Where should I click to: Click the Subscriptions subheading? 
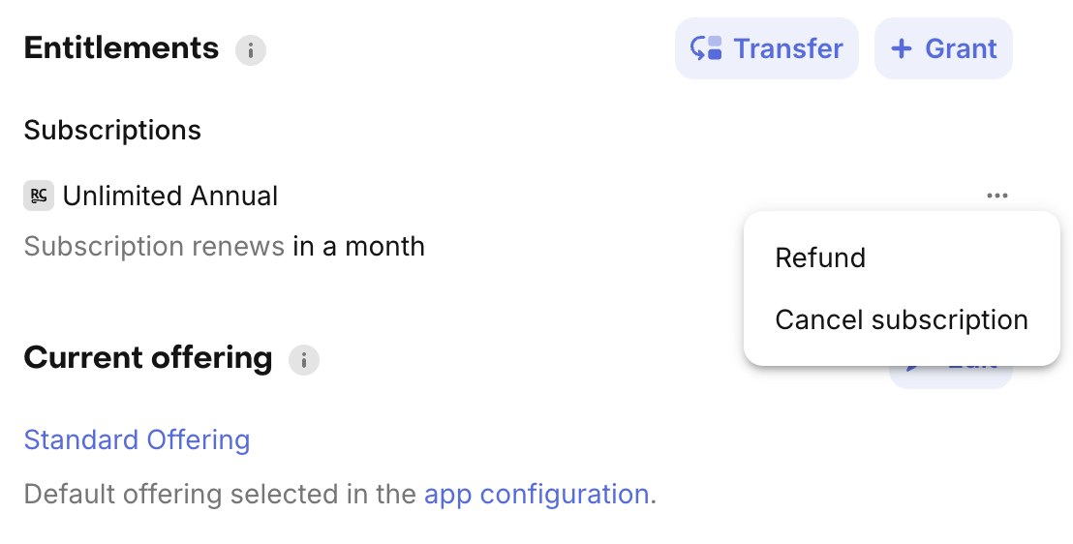tap(112, 130)
